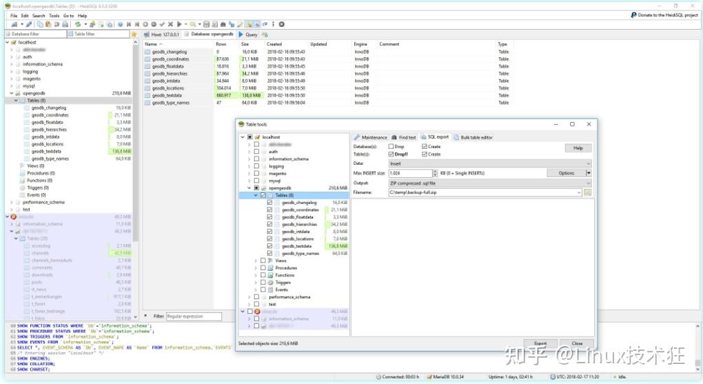Click the green Refresh icon in toolbar
Viewport: 703px width, 384px height.
pos(78,24)
